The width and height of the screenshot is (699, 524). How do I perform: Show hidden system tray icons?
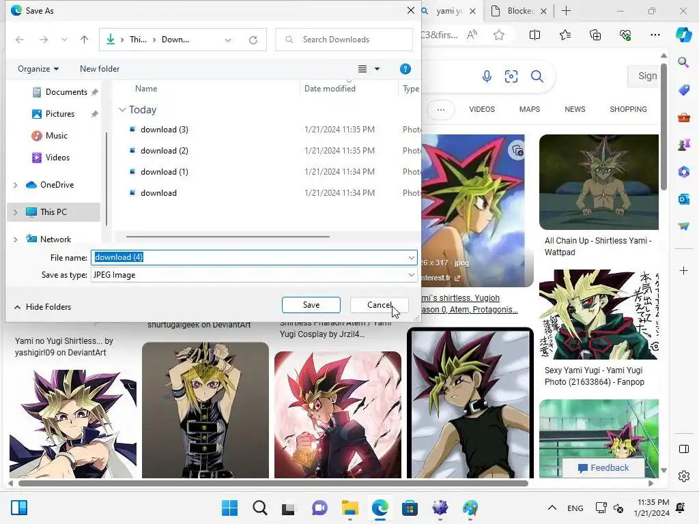tap(552, 508)
